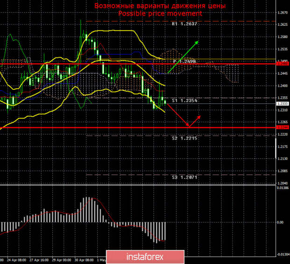
Task: Select the S2 1.2215 support label
Action: pos(185,138)
